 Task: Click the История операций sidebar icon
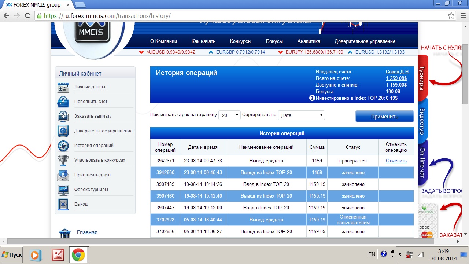point(63,146)
